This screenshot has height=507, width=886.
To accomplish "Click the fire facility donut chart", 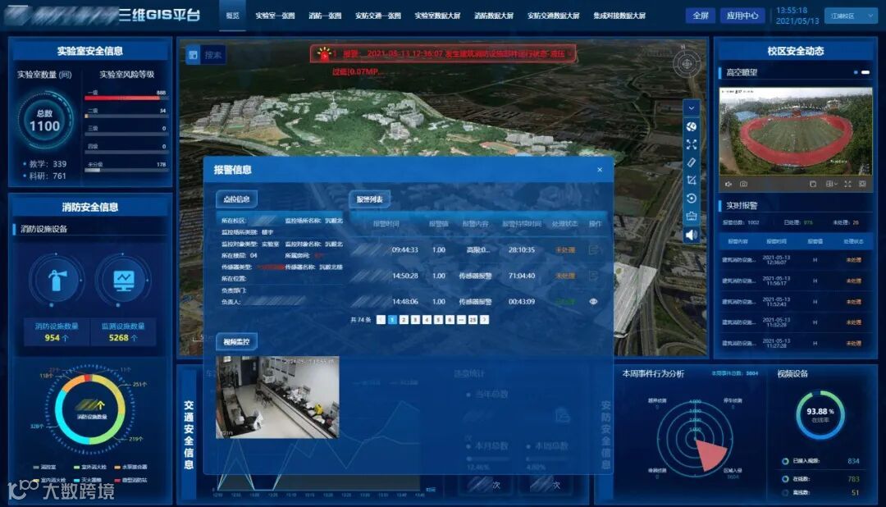I will pyautogui.click(x=90, y=409).
